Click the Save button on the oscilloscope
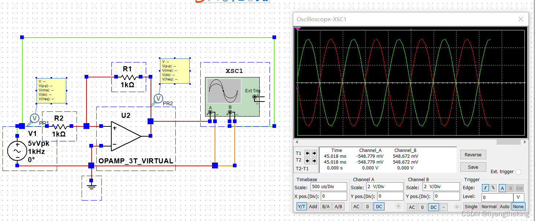The width and height of the screenshot is (535, 221). tap(473, 167)
